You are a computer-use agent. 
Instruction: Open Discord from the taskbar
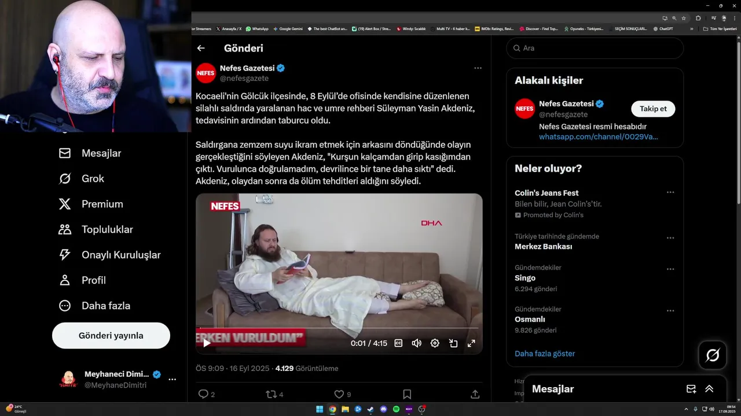(x=383, y=409)
